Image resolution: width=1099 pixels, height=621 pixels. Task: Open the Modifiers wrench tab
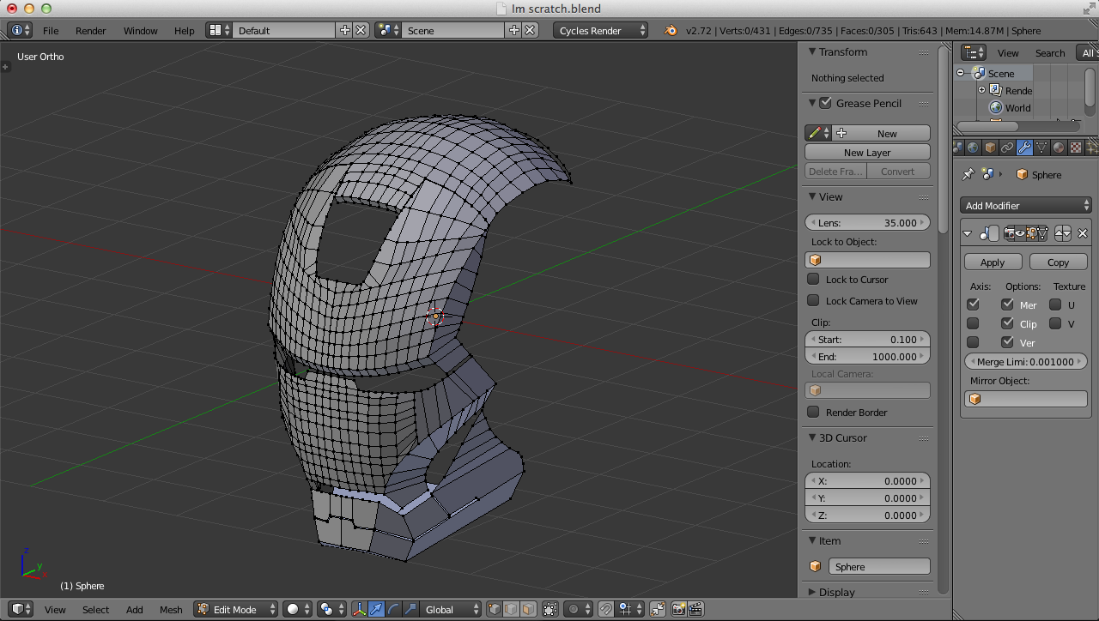[x=1024, y=148]
